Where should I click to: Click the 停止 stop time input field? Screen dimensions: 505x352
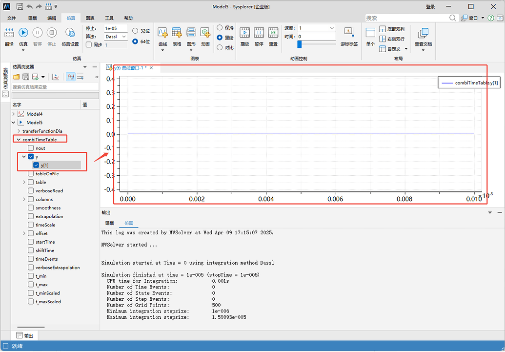[116, 28]
